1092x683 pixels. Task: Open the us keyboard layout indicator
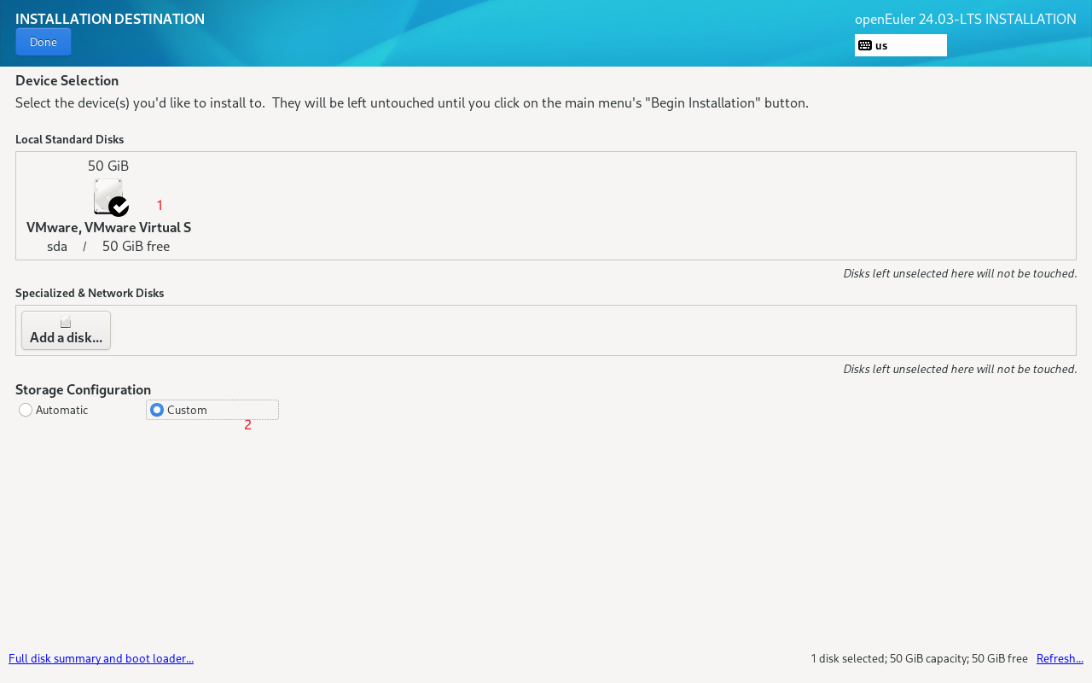901,45
